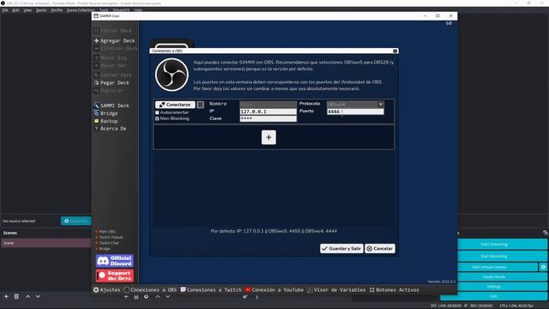Move source down in OBS sources toolbar
This screenshot has width=549, height=309.
[x=168, y=297]
